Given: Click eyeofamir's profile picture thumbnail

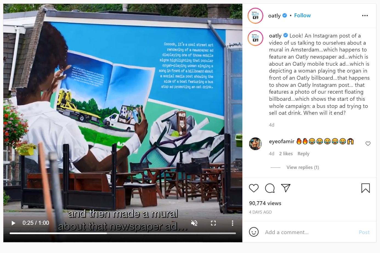Looking at the screenshot, I should [255, 144].
